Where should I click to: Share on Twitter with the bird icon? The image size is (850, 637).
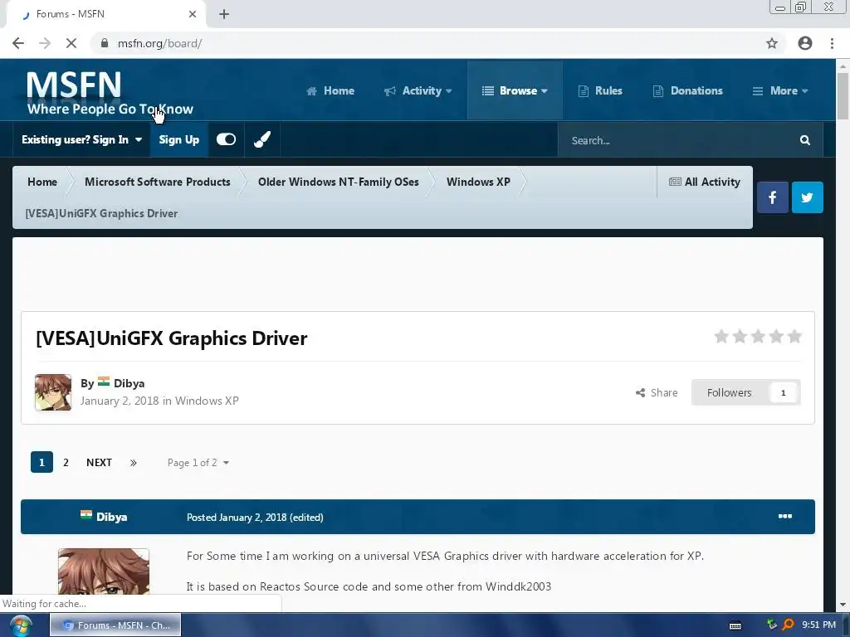[x=807, y=197]
